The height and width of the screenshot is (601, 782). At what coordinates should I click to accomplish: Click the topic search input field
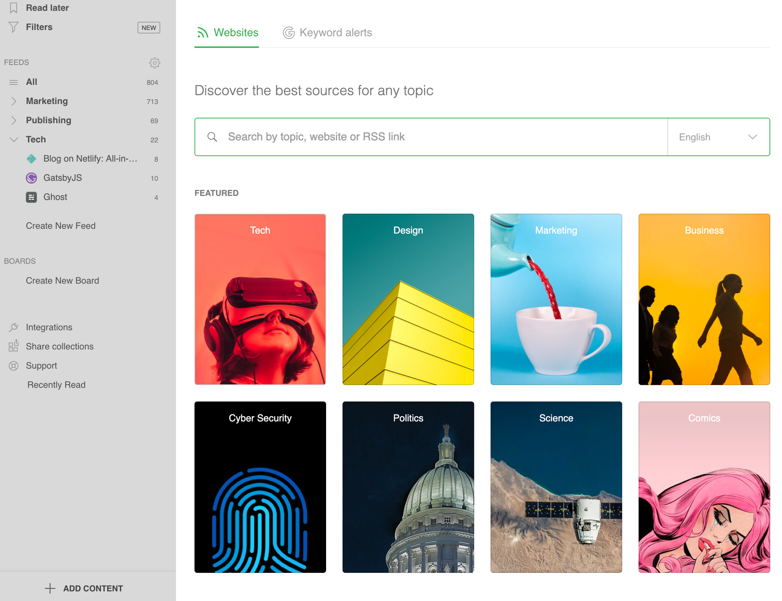click(430, 137)
